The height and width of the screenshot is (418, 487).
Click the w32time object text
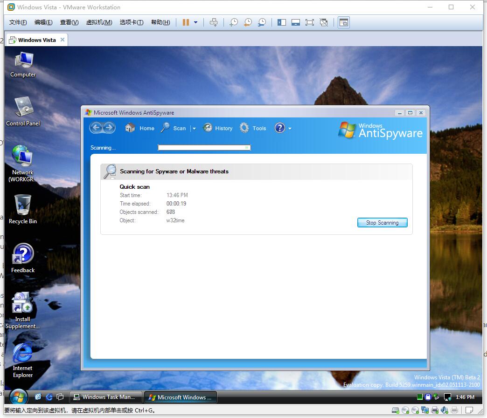click(x=175, y=220)
